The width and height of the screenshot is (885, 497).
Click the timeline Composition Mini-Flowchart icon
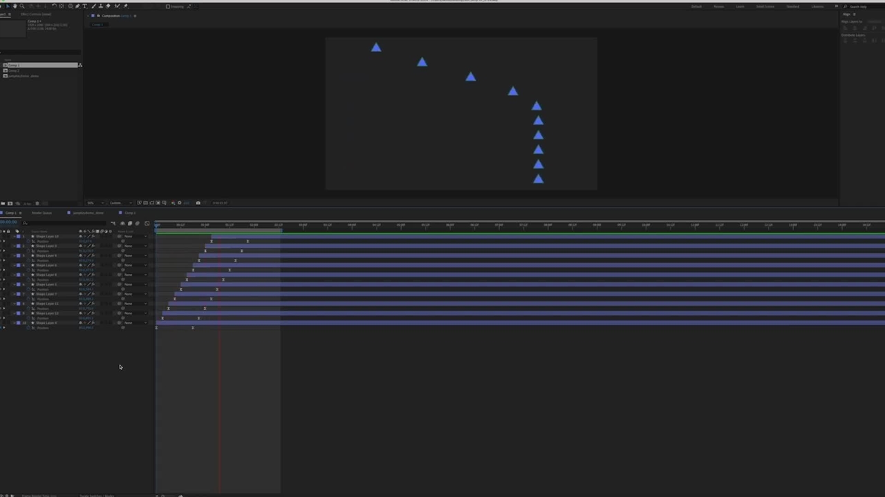point(113,223)
